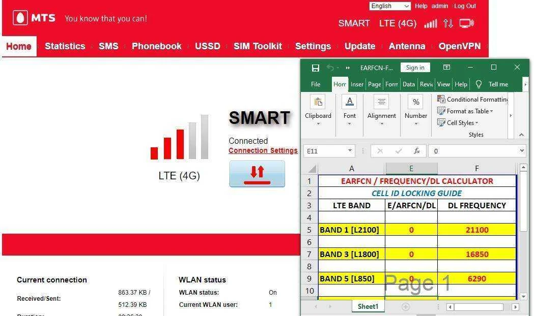Click the Name Box field showing E11
The image size is (534, 316).
point(329,151)
